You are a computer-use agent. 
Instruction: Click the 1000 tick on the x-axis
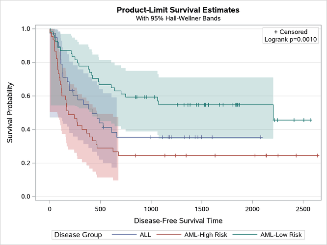(151, 209)
